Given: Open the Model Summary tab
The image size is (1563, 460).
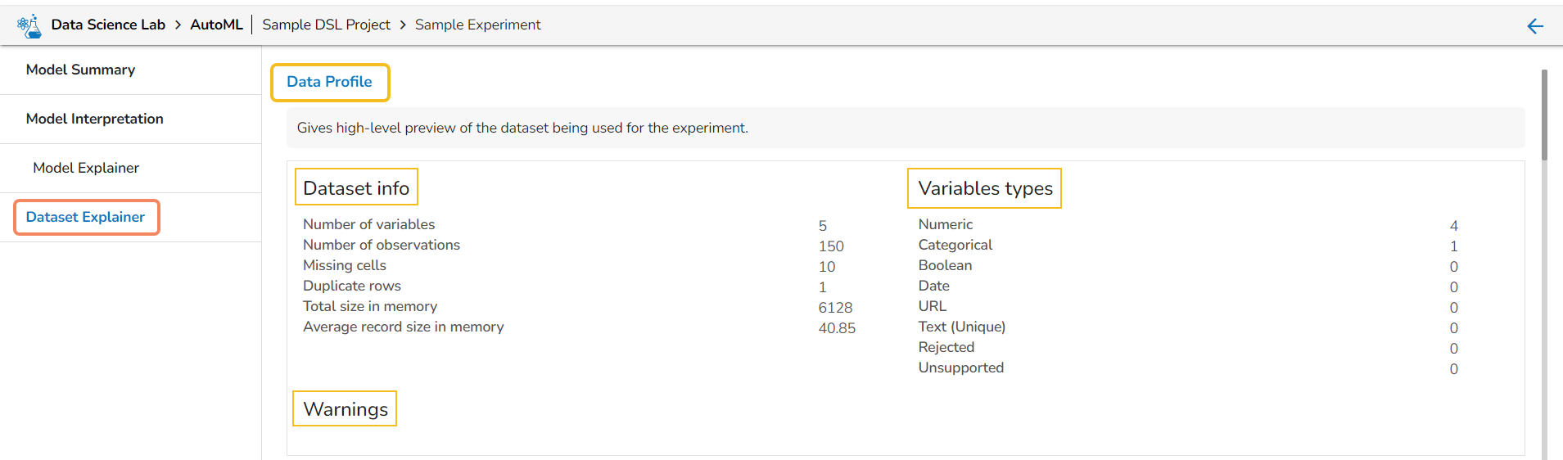Looking at the screenshot, I should [80, 70].
